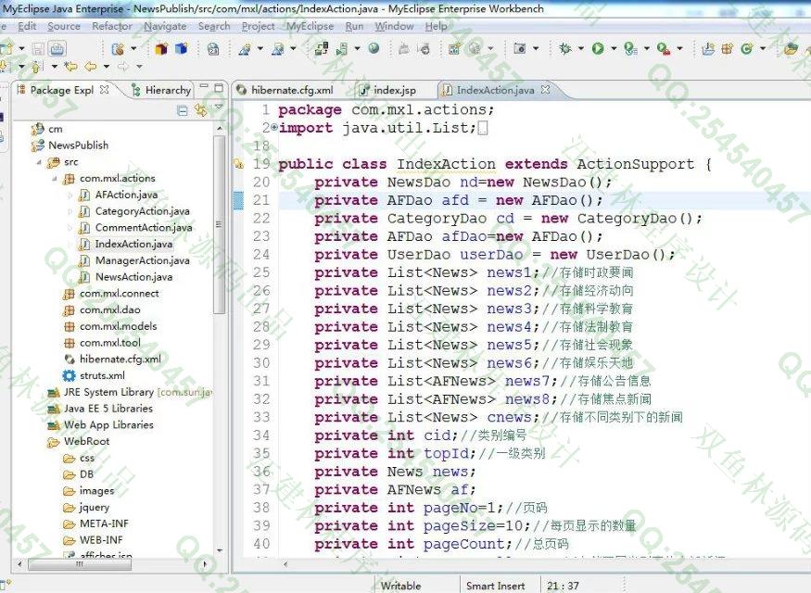Viewport: 811px width, 593px height.
Task: Click the camera snapshot toolbar icon
Action: 520,48
